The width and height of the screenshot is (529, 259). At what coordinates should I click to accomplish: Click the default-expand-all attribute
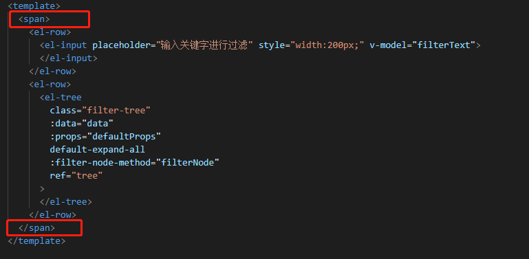click(x=98, y=150)
